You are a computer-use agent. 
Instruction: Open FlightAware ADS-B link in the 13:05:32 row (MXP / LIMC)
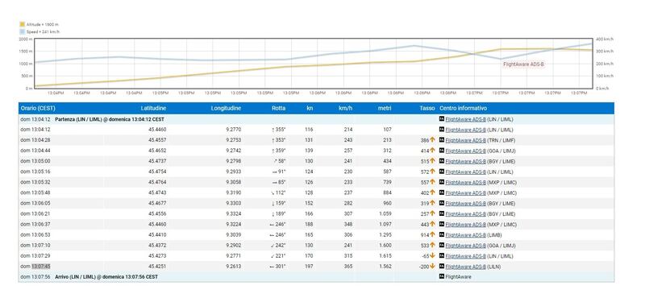point(466,182)
